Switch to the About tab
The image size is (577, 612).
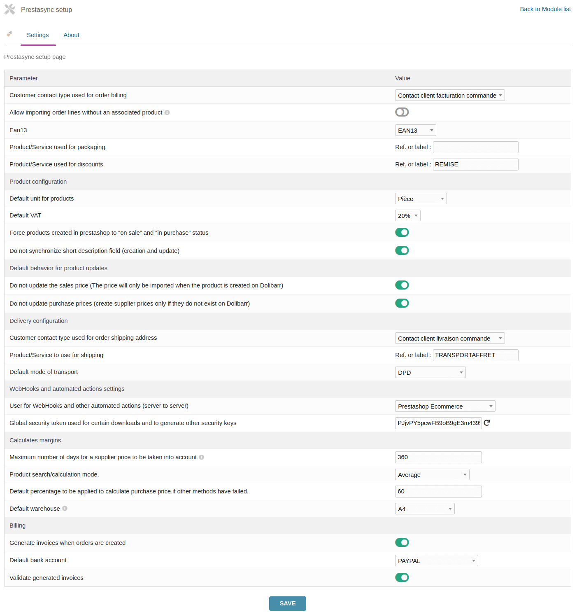click(x=71, y=35)
